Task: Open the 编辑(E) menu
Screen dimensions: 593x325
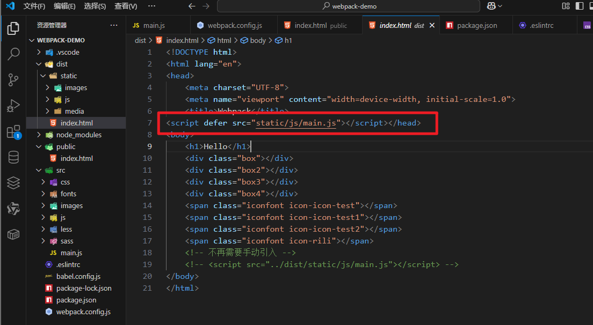Action: tap(64, 6)
